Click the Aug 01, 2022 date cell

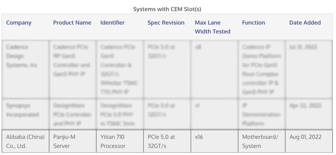click(x=305, y=137)
